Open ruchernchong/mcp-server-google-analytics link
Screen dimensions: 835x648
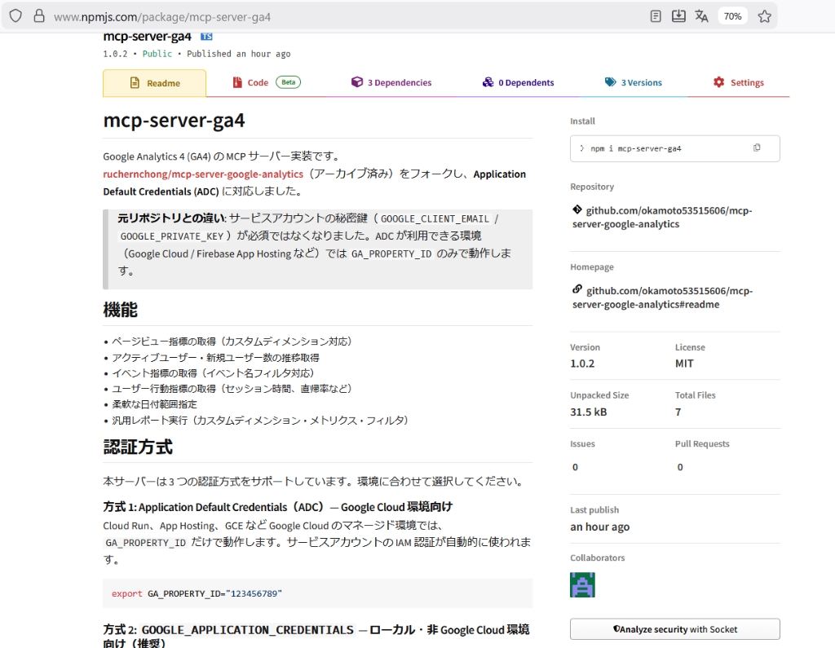203,174
